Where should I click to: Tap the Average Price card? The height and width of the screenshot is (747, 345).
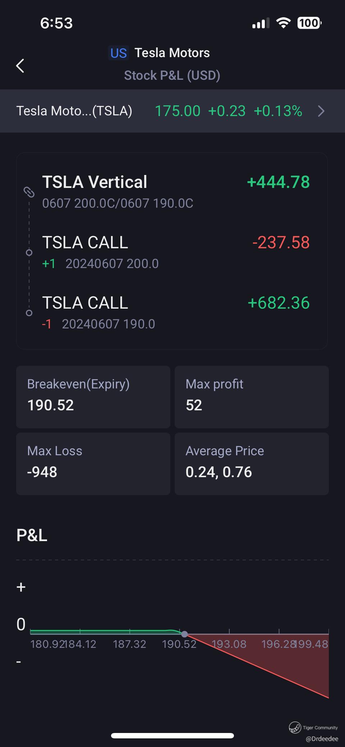point(252,464)
